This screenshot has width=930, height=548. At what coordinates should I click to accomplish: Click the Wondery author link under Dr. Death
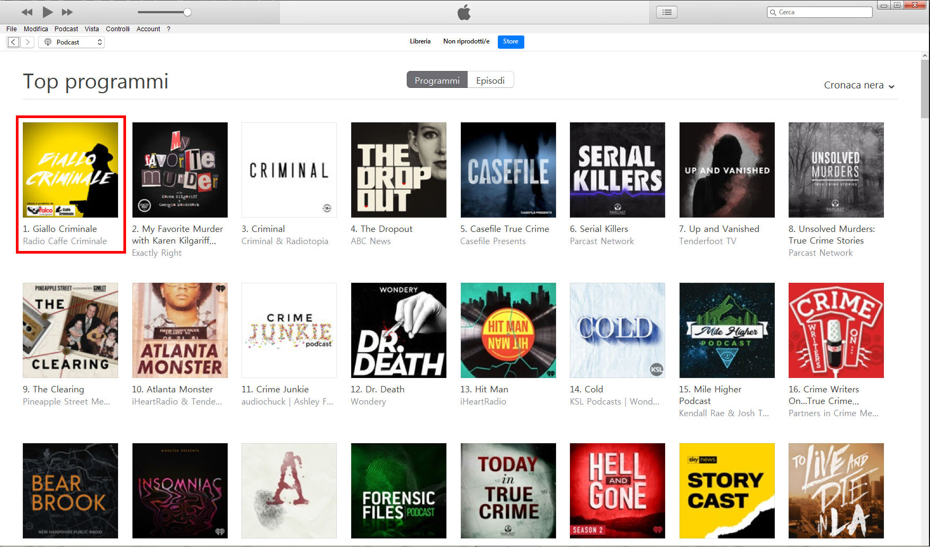click(368, 401)
